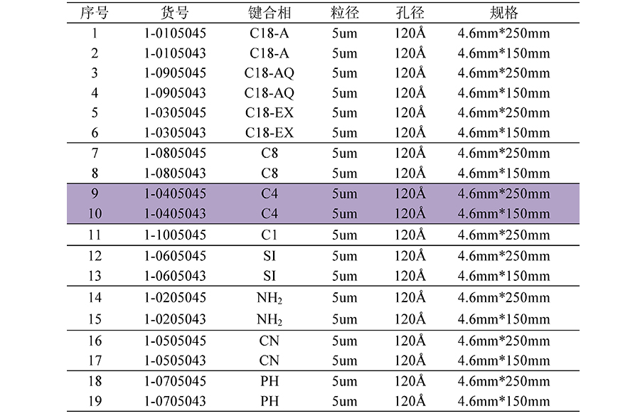Click product number 1-0505045
The width and height of the screenshot is (640, 416).
(175, 341)
